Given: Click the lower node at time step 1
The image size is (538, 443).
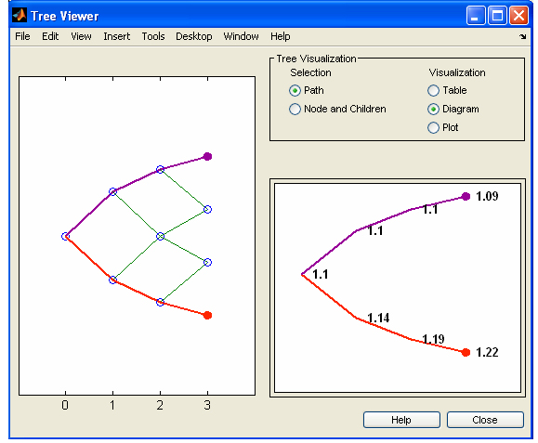Looking at the screenshot, I should pos(112,280).
